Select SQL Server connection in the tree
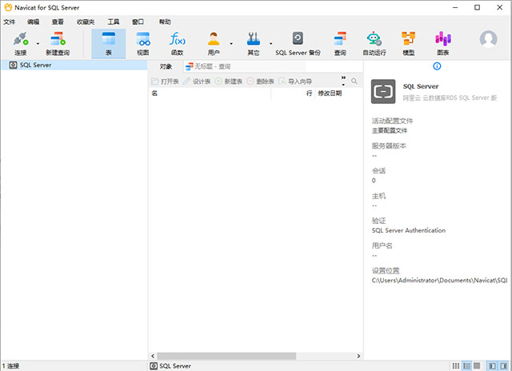The image size is (512, 371). [74, 65]
